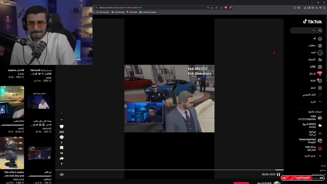The height and width of the screenshot is (184, 327).
Task: Open ابو الزلك followed account
Action: pos(315,133)
